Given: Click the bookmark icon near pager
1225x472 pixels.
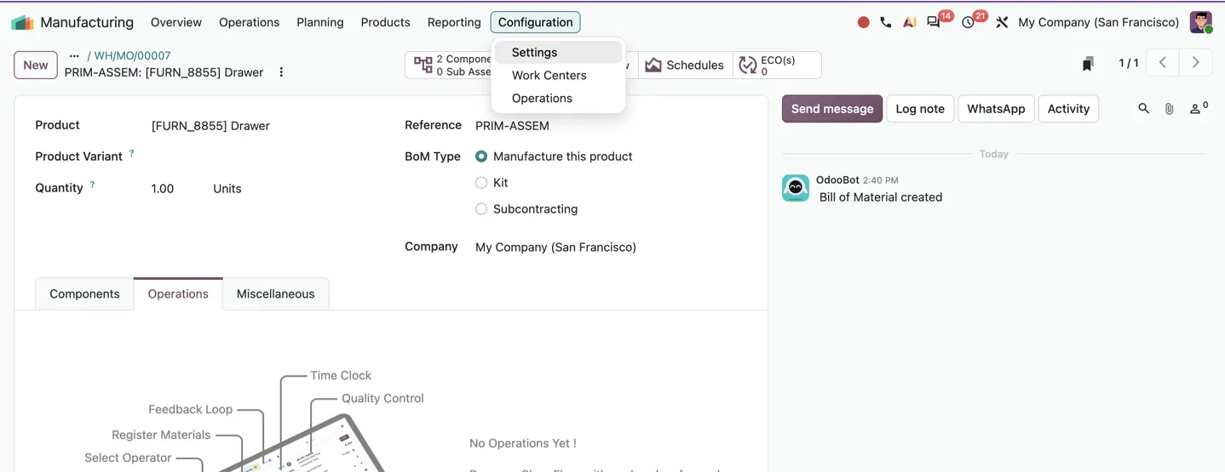Looking at the screenshot, I should pyautogui.click(x=1088, y=64).
